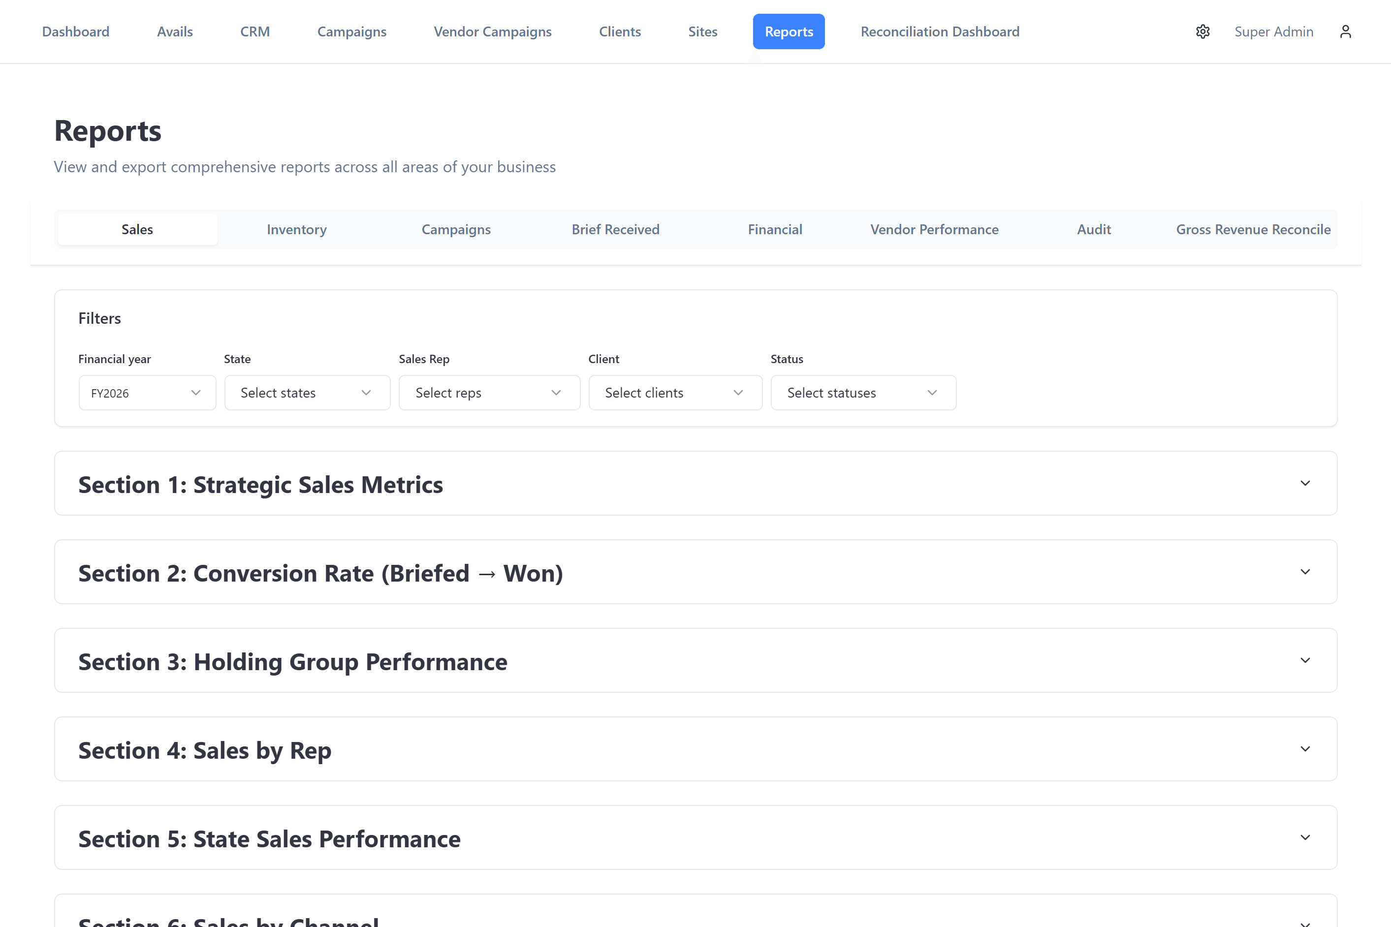This screenshot has height=927, width=1391.
Task: Open Vendor Campaigns in top navigation
Action: (492, 31)
